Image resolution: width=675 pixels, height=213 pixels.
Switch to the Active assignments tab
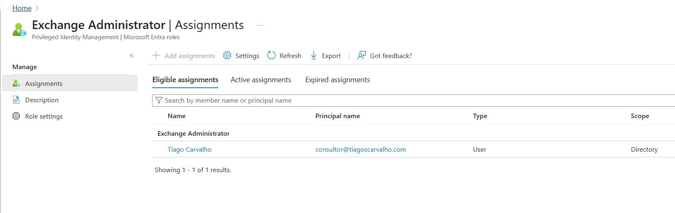click(x=261, y=80)
